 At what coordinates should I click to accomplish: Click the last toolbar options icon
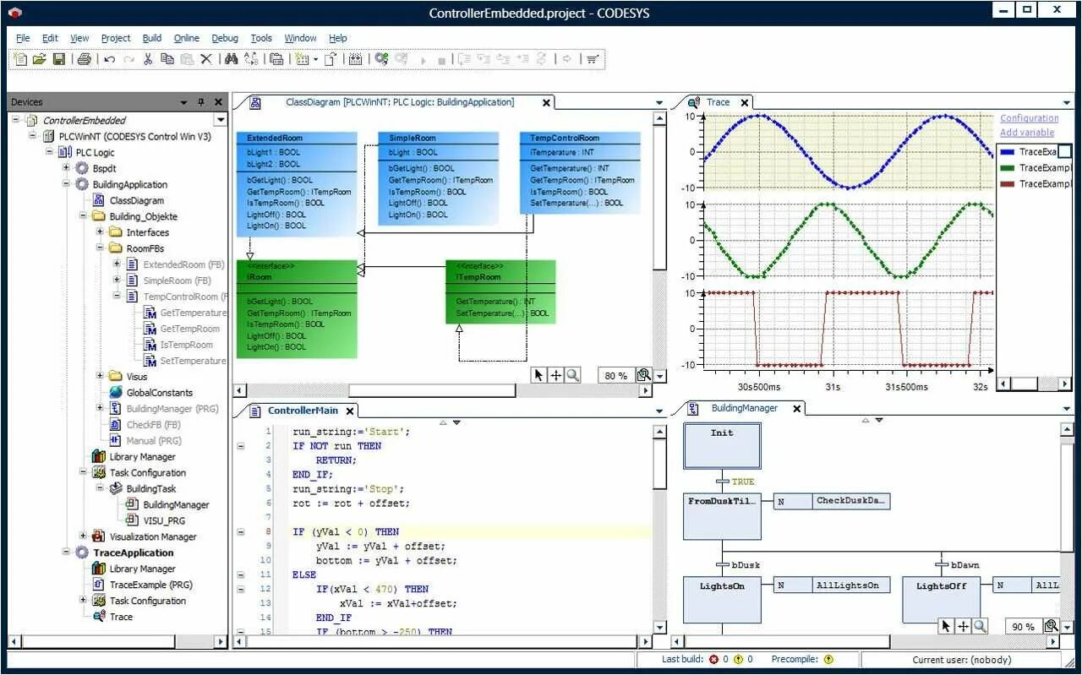tap(593, 59)
